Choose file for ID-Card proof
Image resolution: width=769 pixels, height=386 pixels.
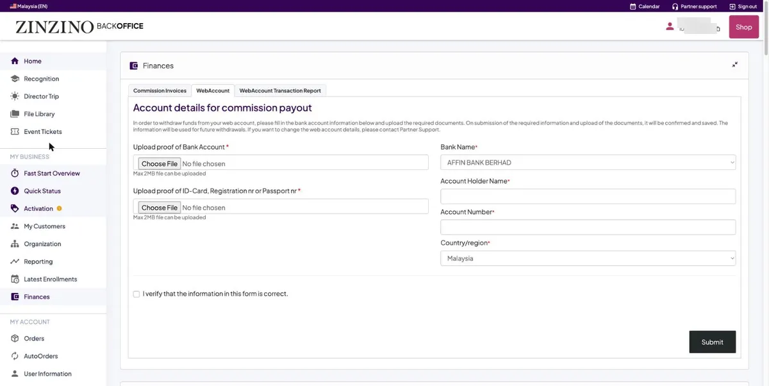point(160,208)
